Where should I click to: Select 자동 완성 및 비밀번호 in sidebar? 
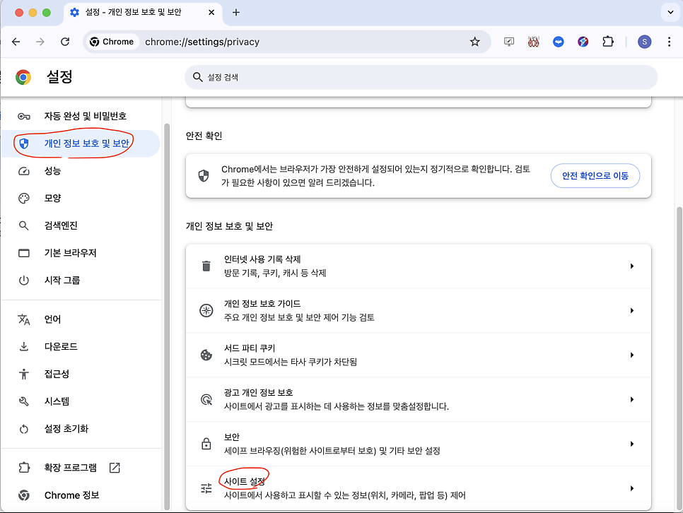click(x=85, y=116)
